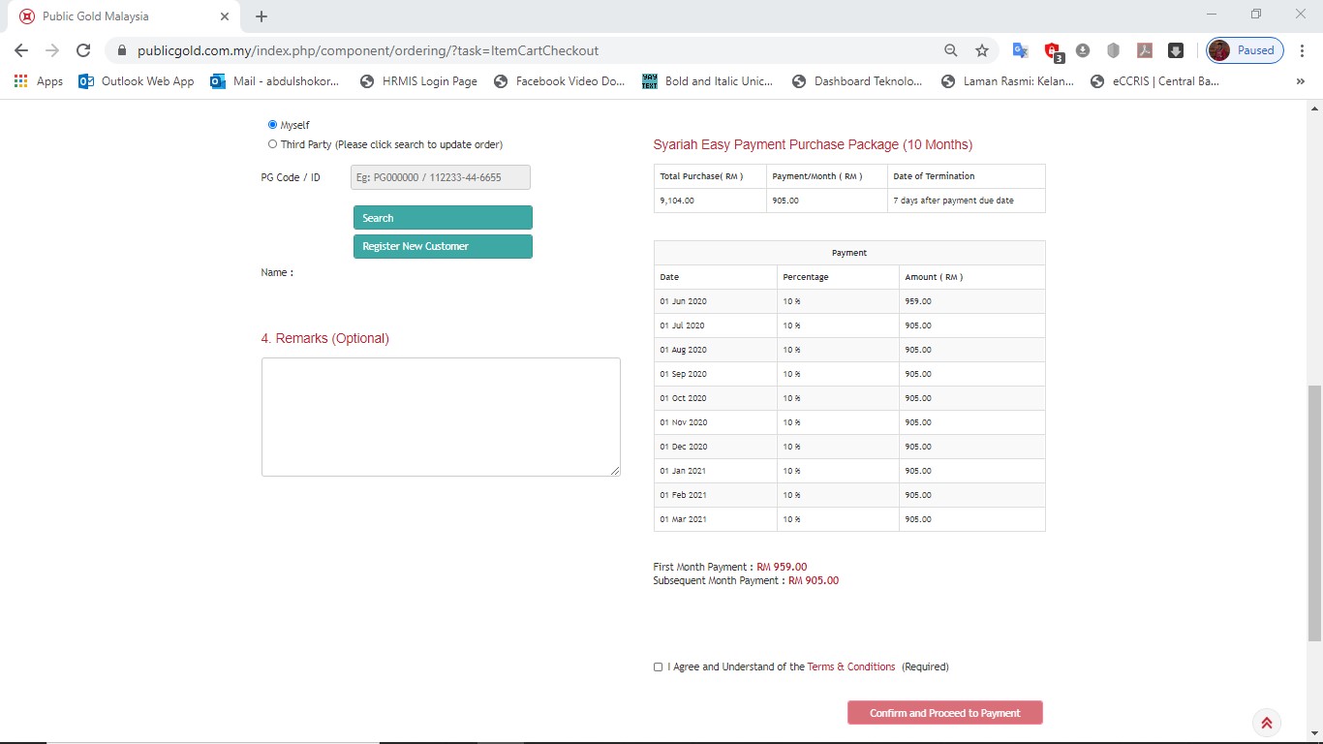Reload the page with refresh icon
This screenshot has width=1323, height=744.
83,50
